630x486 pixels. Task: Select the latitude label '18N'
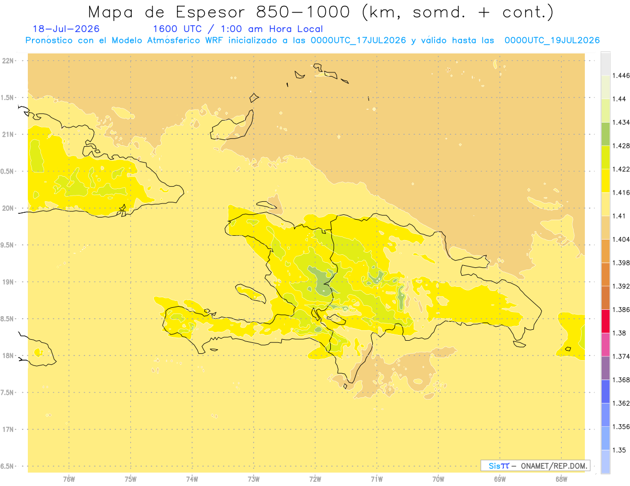tap(8, 355)
